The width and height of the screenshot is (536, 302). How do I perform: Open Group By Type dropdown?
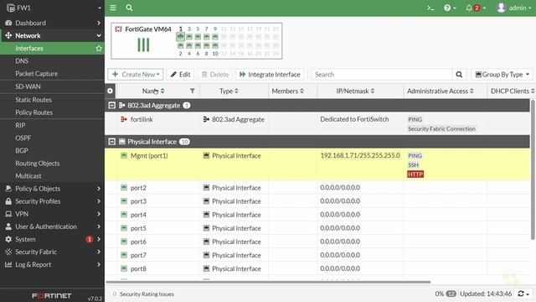502,75
